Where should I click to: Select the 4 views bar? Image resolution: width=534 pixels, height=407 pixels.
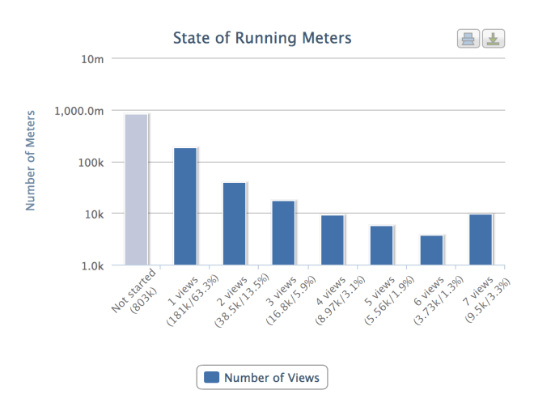pyautogui.click(x=333, y=240)
